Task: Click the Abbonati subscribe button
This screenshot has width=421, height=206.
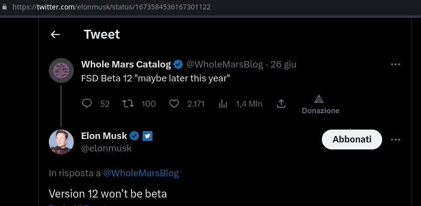Action: 352,139
